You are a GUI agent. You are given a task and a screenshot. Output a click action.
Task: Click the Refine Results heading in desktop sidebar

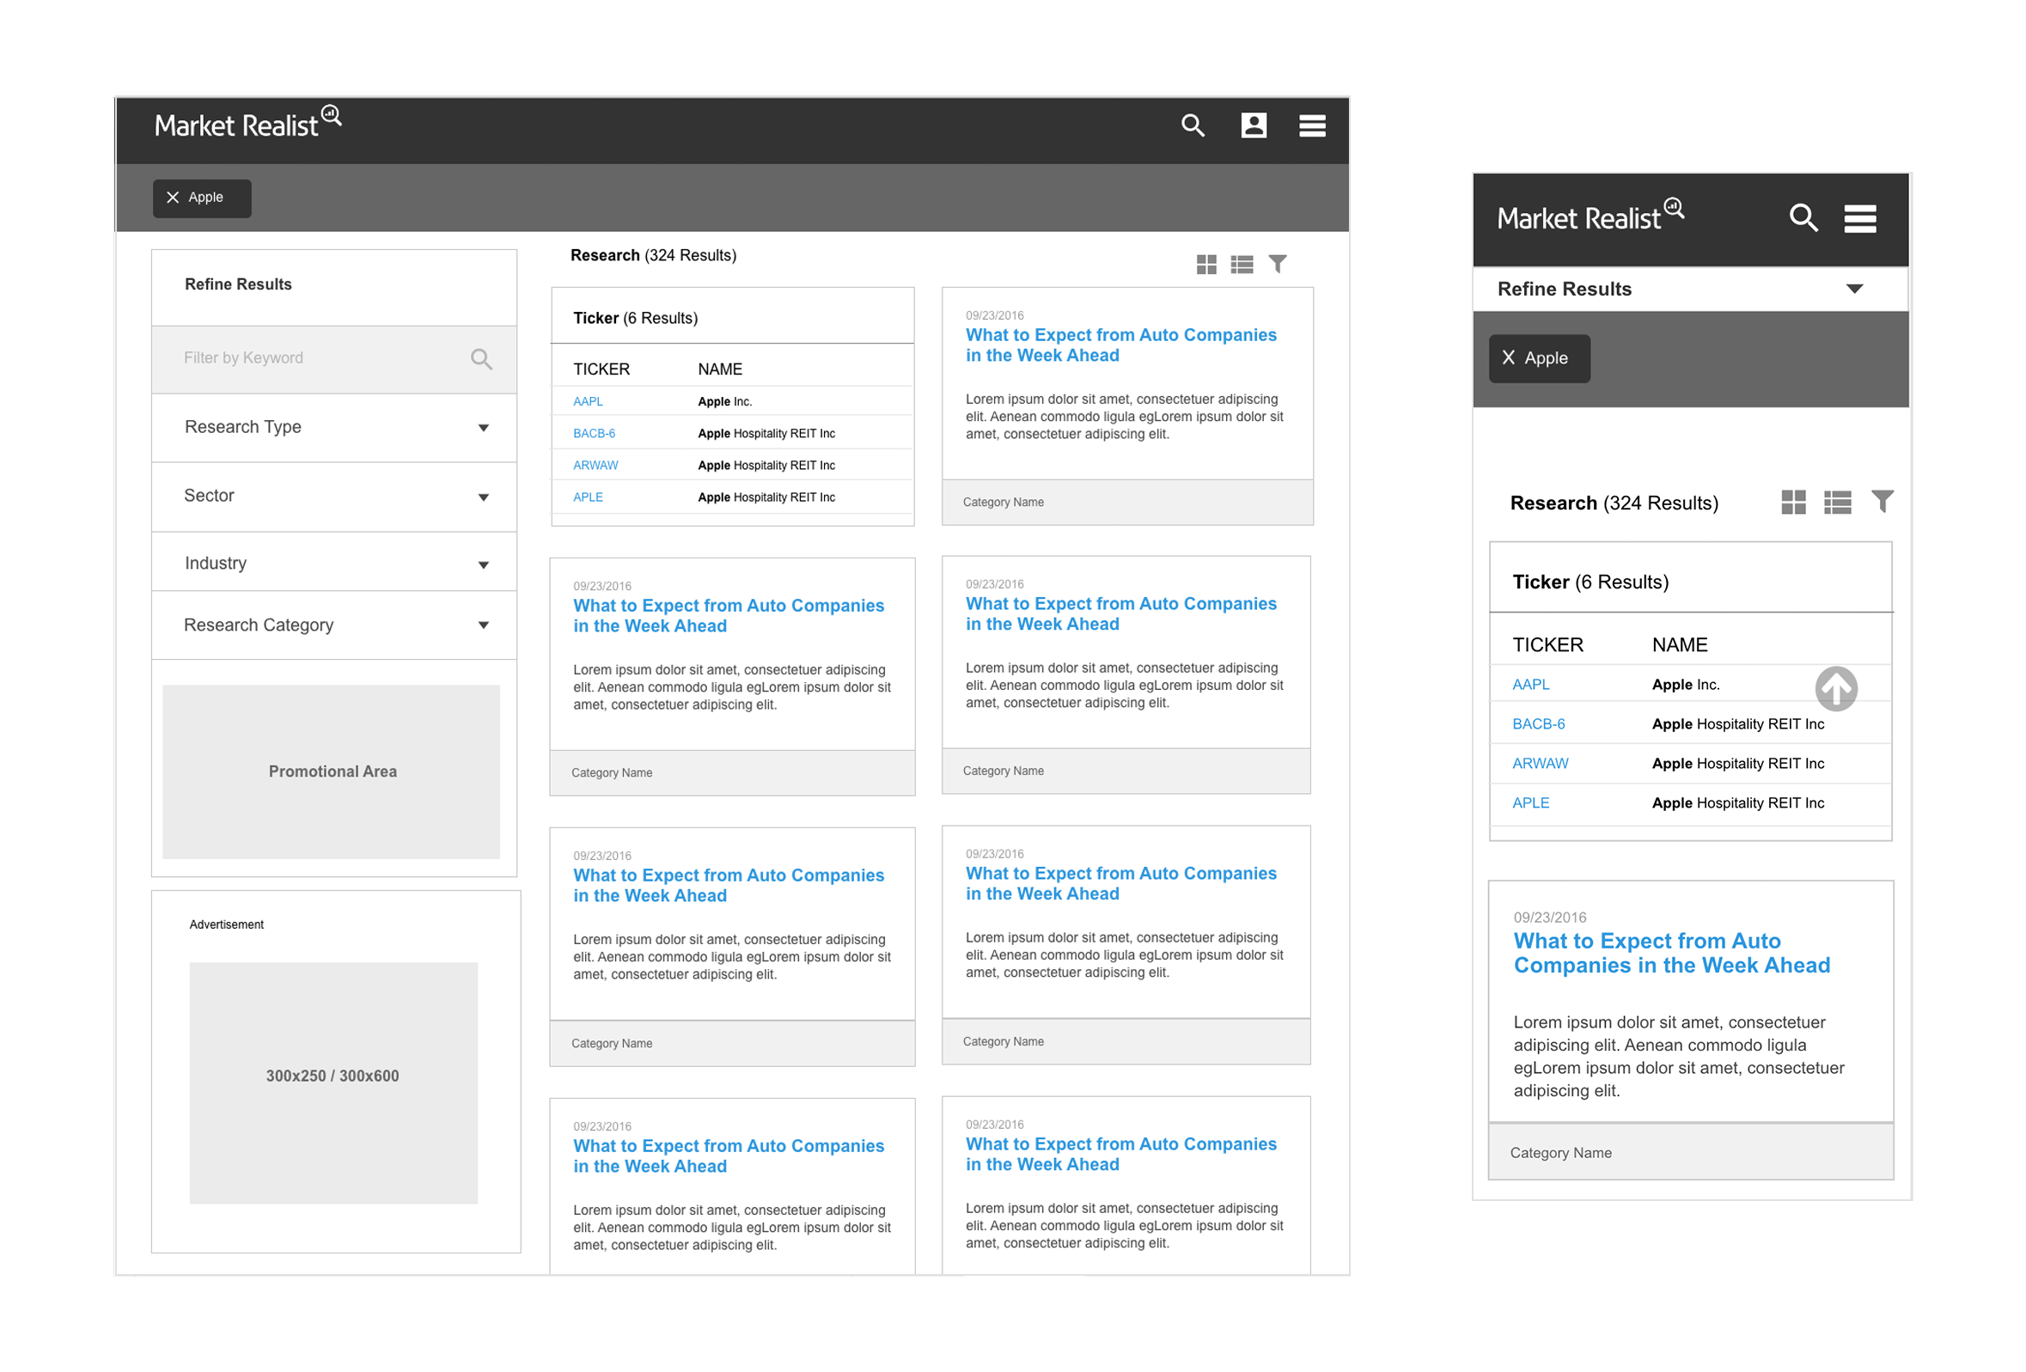pos(238,284)
